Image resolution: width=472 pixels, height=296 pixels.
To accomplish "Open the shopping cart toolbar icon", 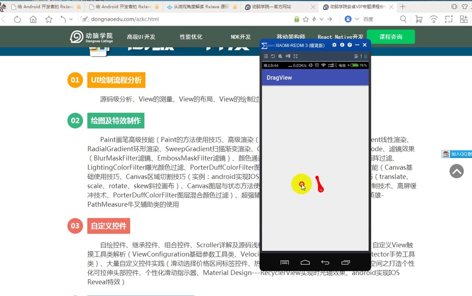I will point(419,19).
